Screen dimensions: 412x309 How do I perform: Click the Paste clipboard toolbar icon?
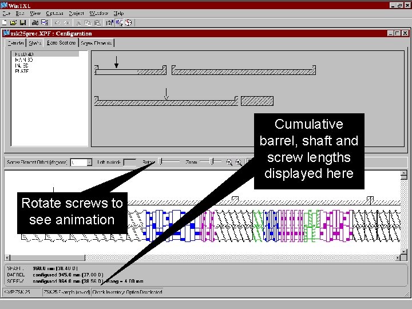[97, 23]
